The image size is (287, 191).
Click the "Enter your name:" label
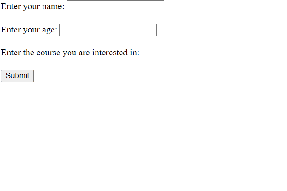point(32,7)
